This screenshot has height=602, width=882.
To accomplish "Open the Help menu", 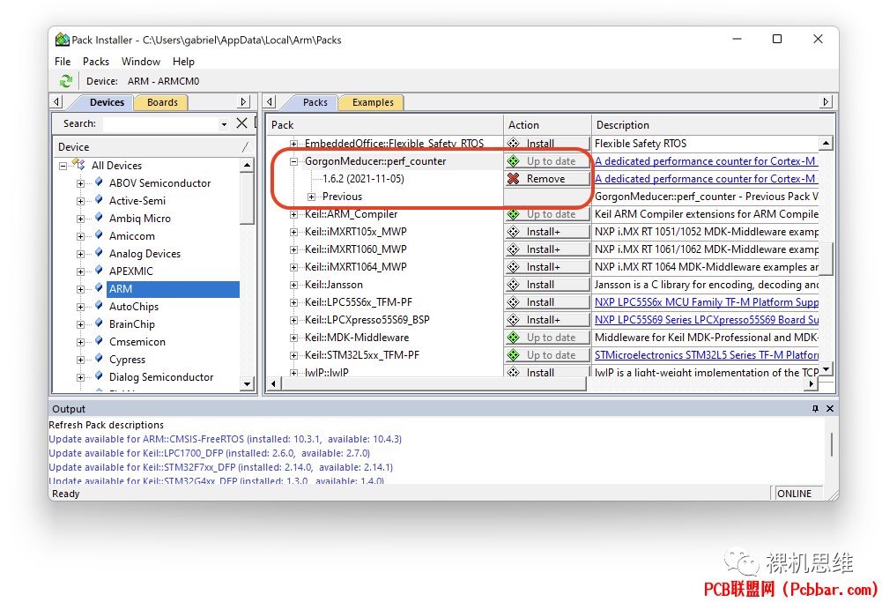I will point(183,62).
